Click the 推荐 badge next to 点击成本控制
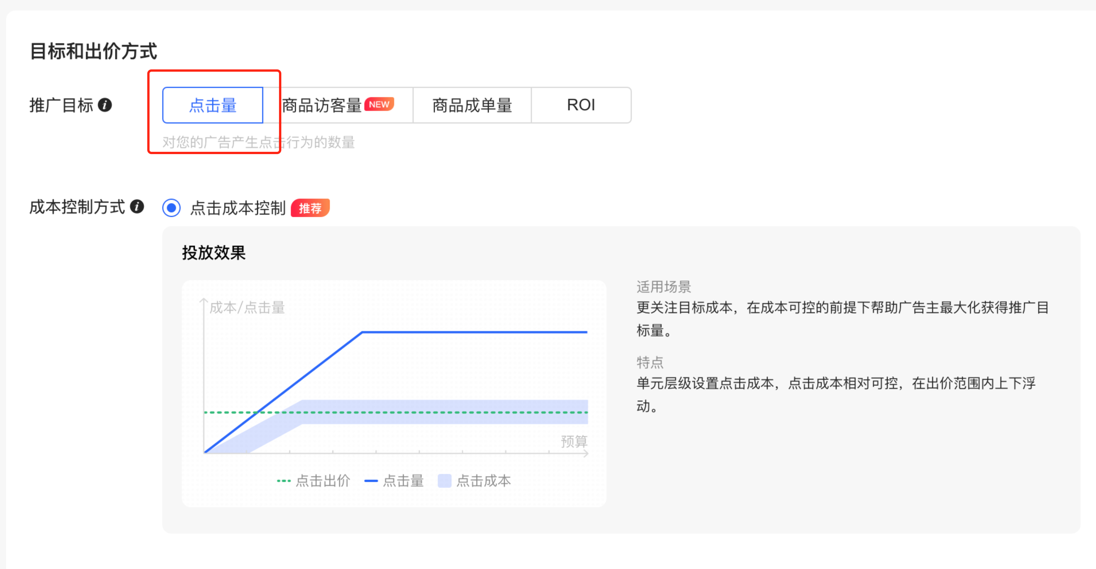Screen dimensions: 1096x569 pyautogui.click(x=310, y=208)
